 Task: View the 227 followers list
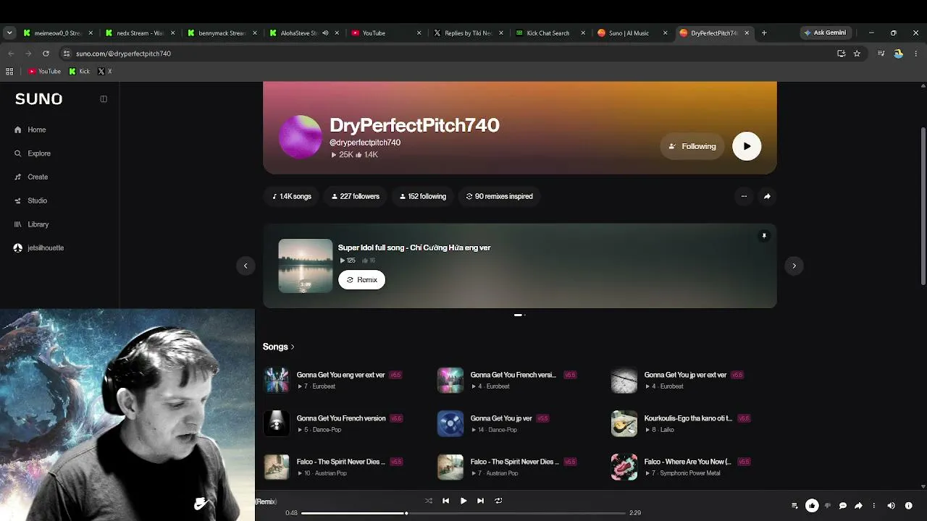point(356,196)
